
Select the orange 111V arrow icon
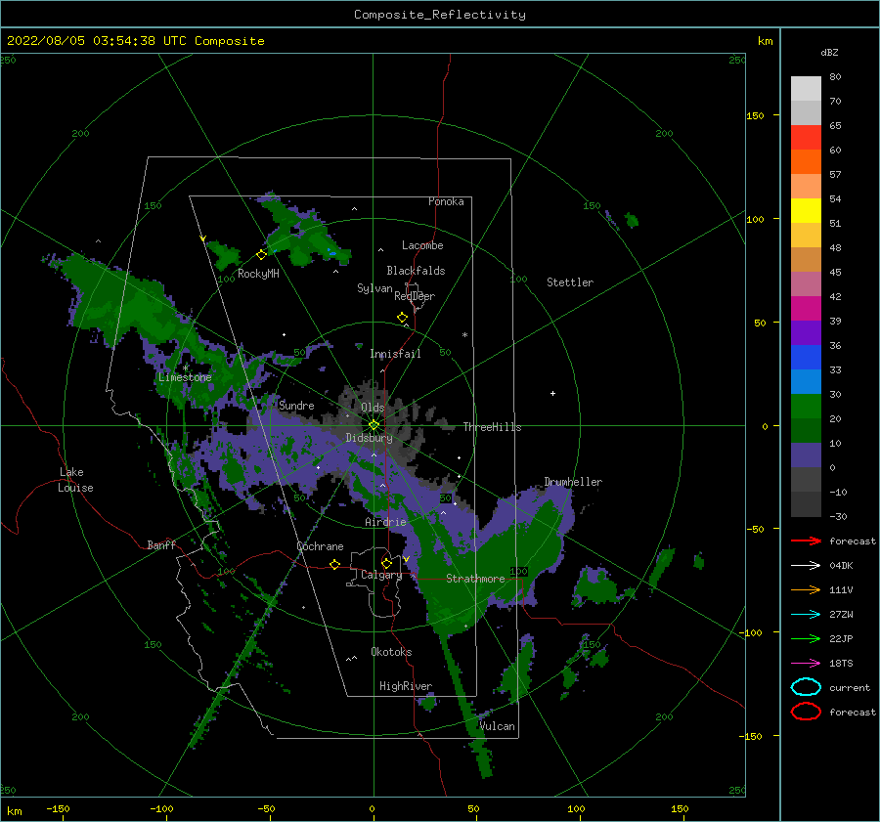pos(806,589)
